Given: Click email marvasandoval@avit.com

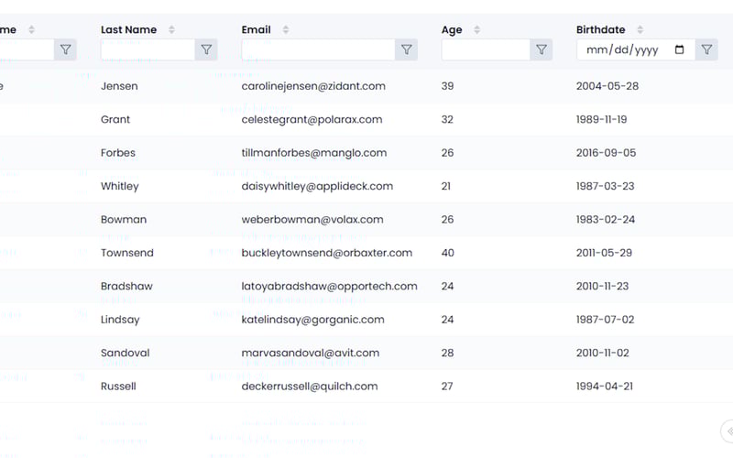Looking at the screenshot, I should coord(311,353).
